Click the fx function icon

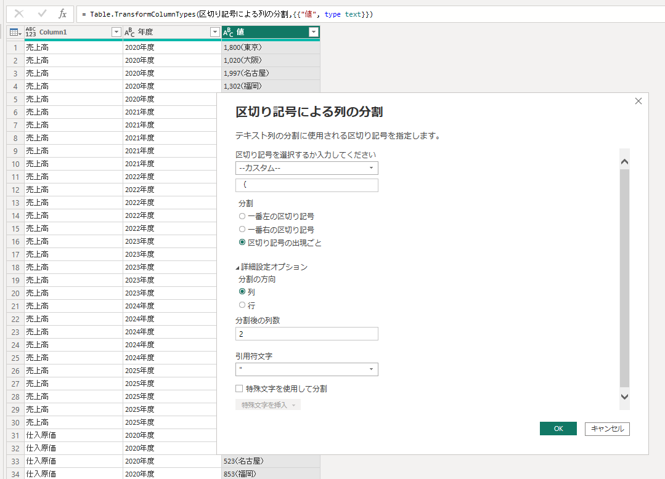point(62,14)
